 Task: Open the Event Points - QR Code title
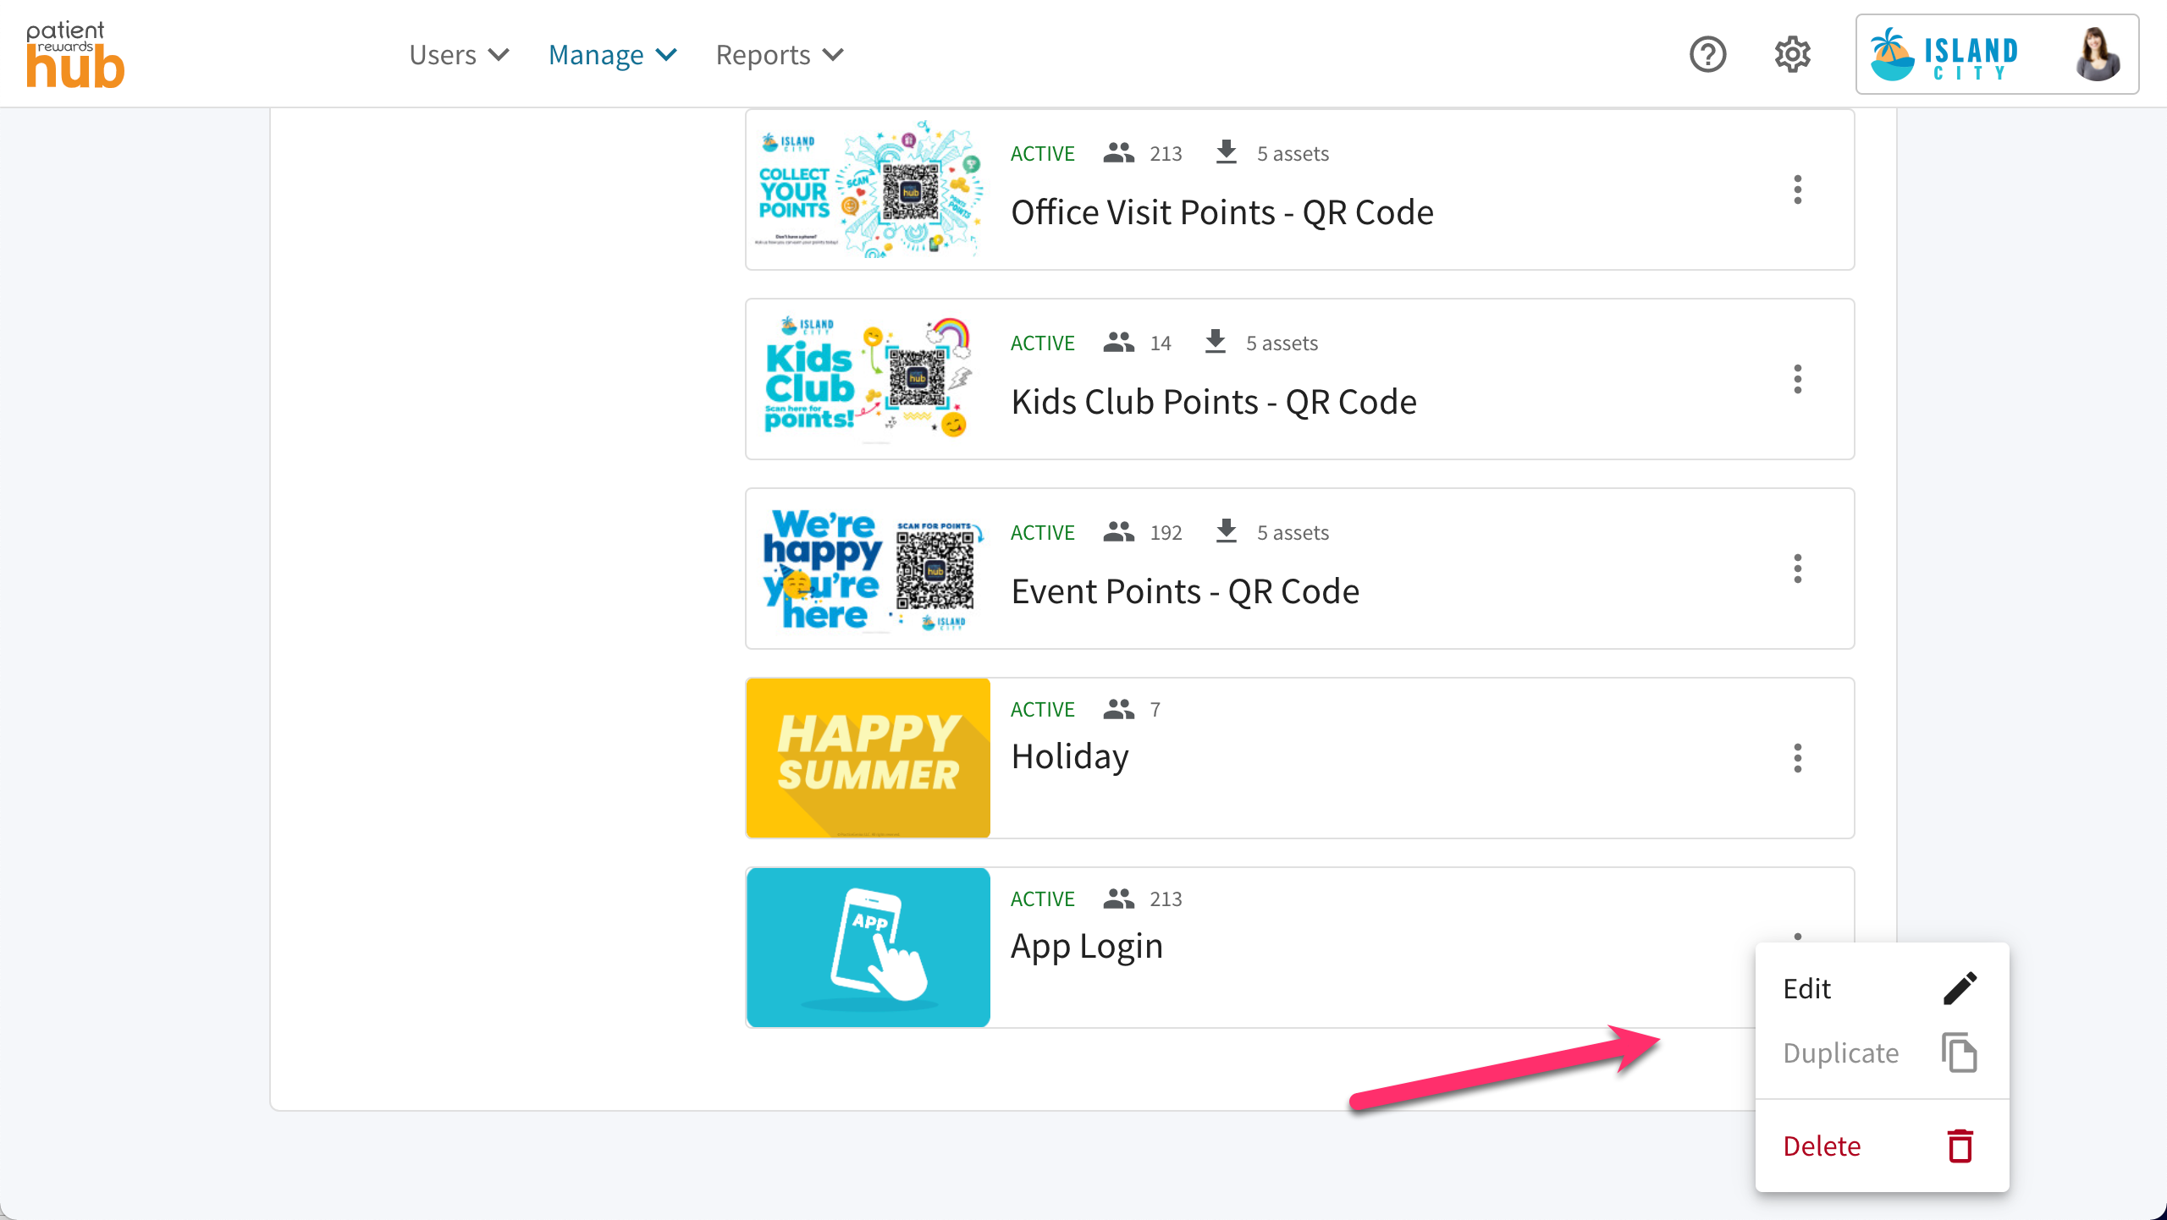(x=1185, y=591)
